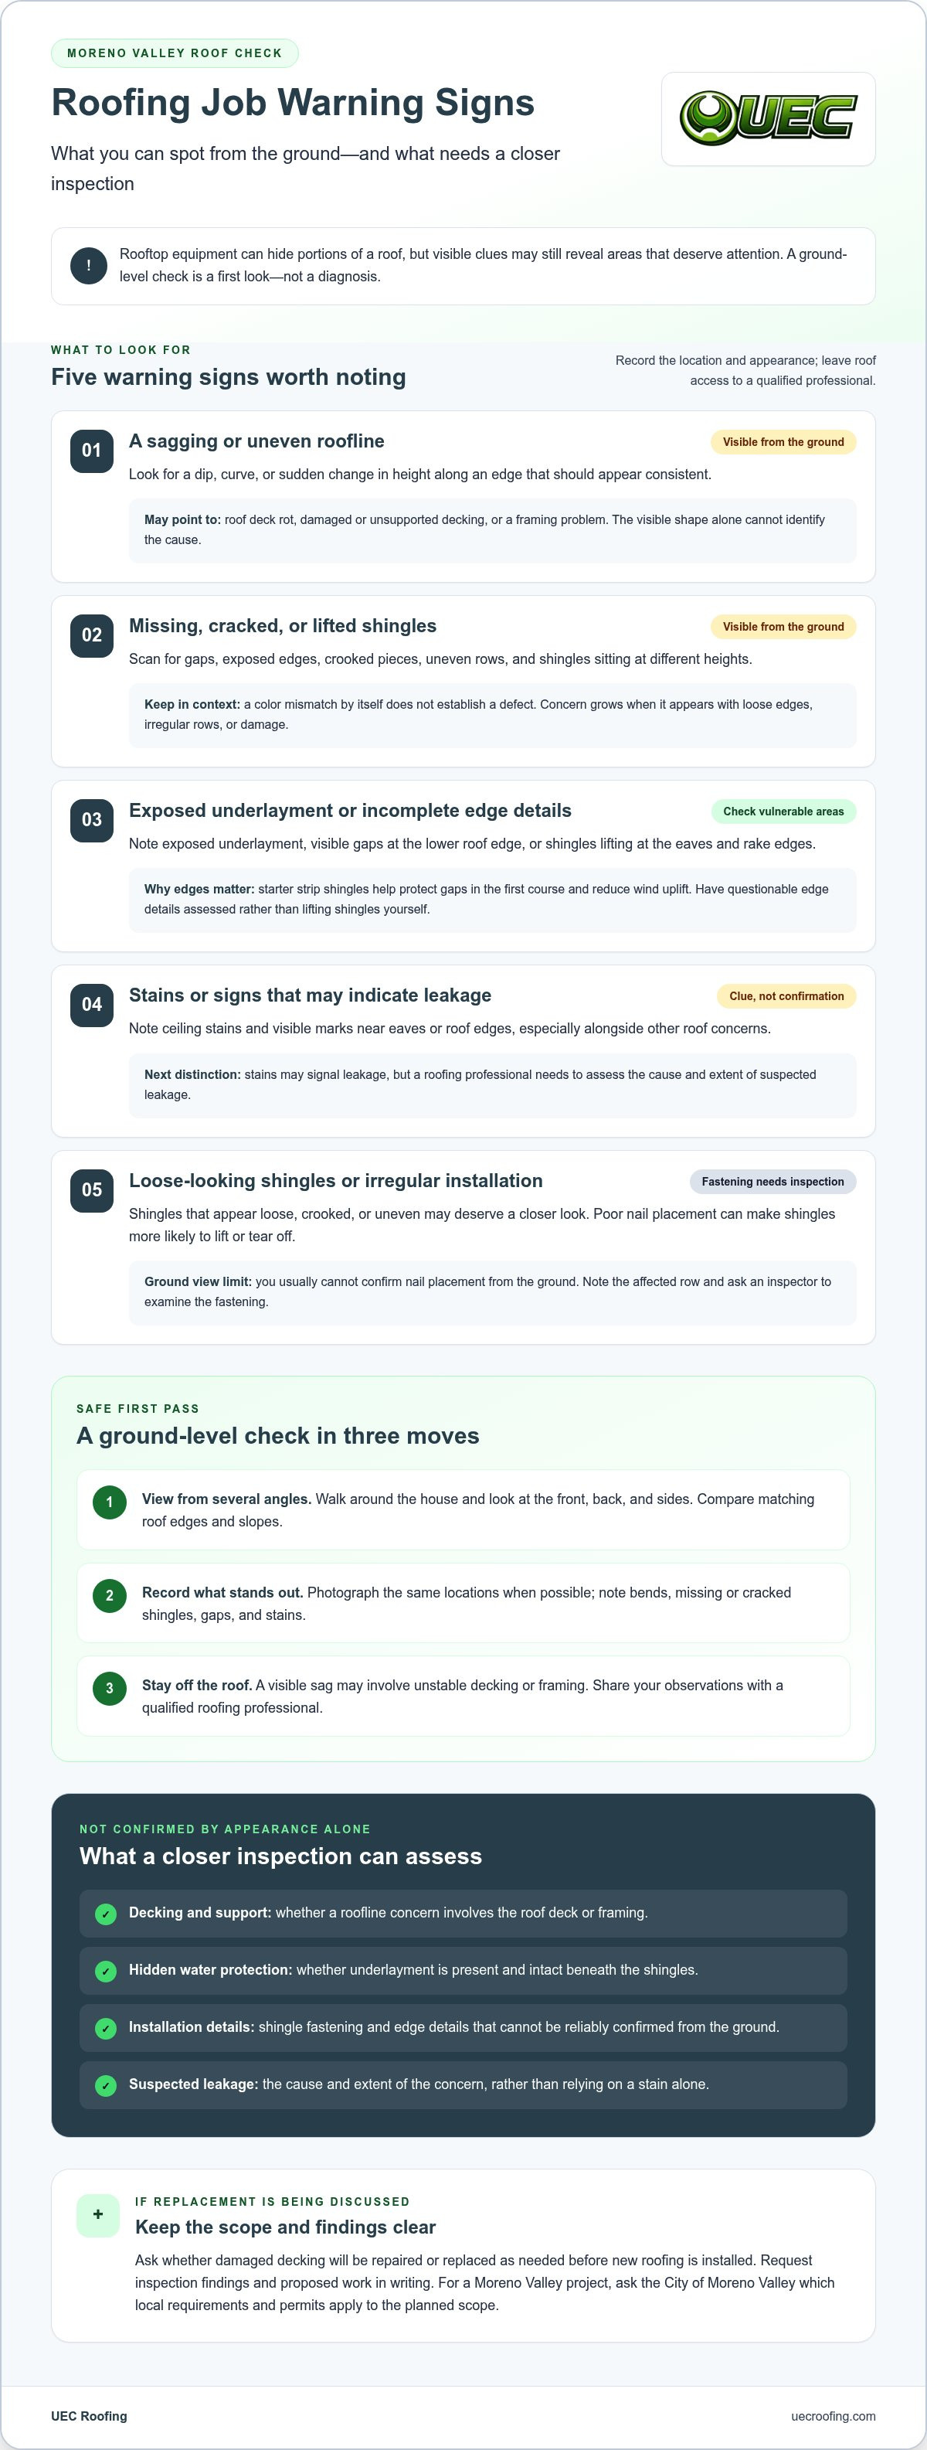The image size is (927, 2450).
Task: Click the Fastening needs inspection tag
Action: (773, 1181)
